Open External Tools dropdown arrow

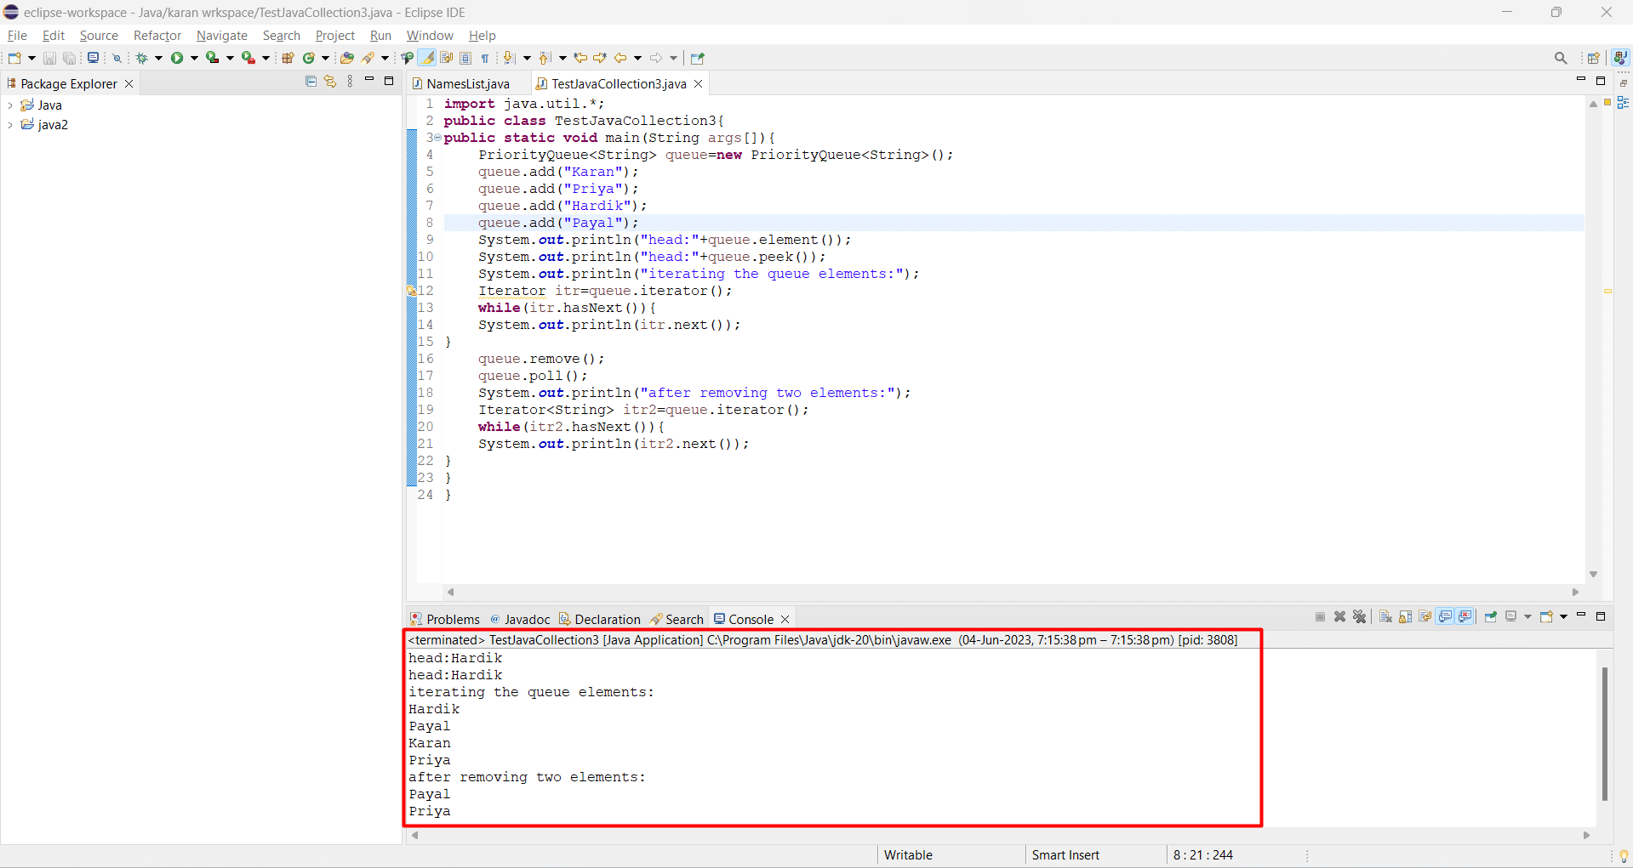coord(266,58)
